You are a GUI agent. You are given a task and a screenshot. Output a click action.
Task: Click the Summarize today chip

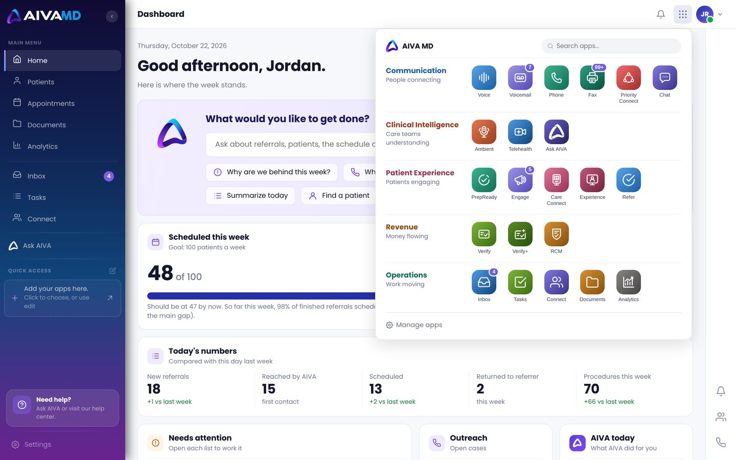250,196
